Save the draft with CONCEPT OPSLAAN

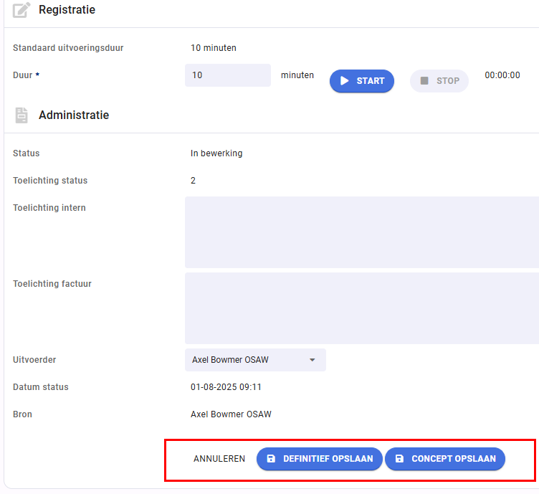point(445,459)
